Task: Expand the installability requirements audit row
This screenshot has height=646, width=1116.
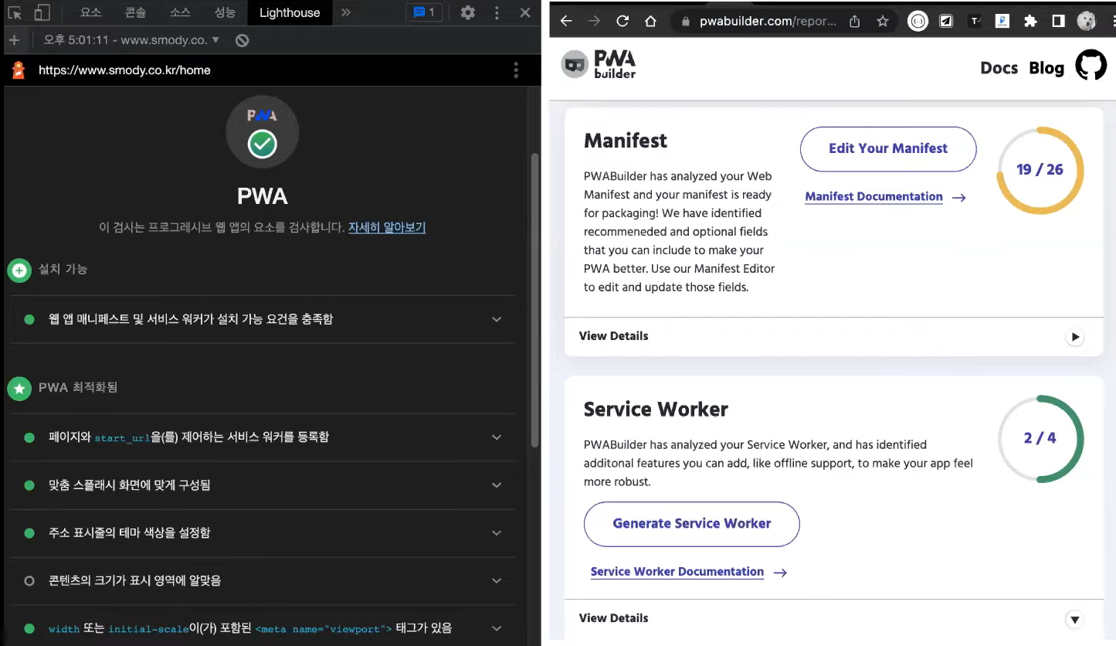Action: coord(263,319)
